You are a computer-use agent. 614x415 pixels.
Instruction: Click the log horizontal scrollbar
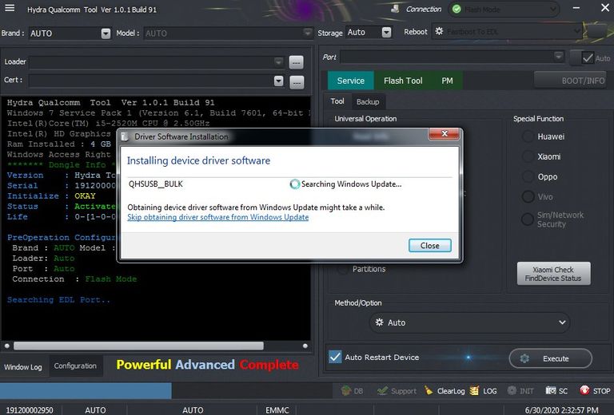pyautogui.click(x=138, y=346)
